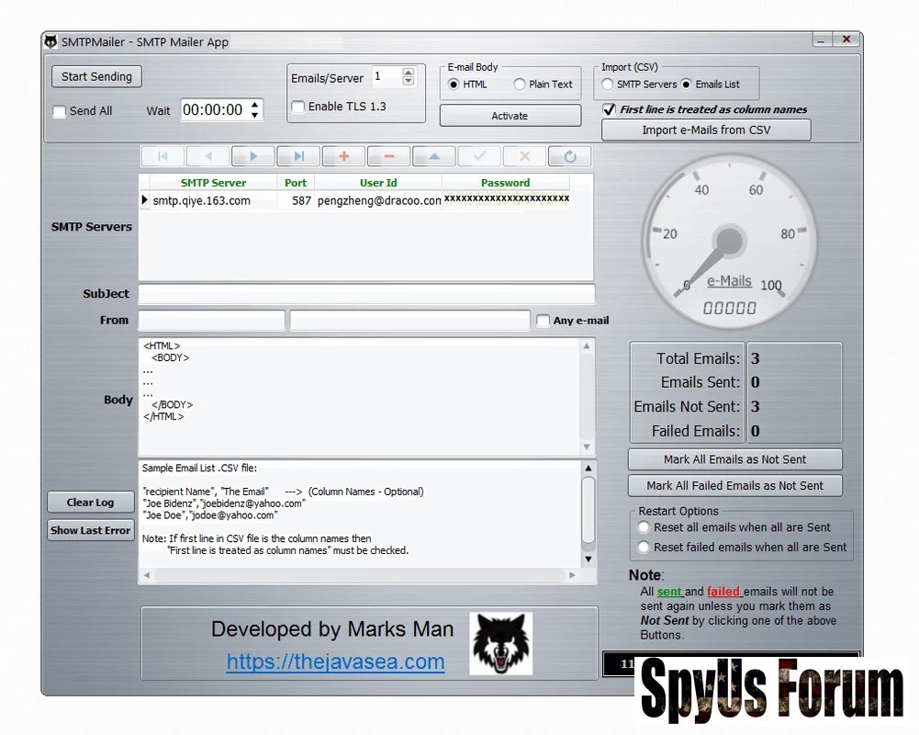Go to first SMTP server record
The image size is (919, 735).
tap(163, 156)
